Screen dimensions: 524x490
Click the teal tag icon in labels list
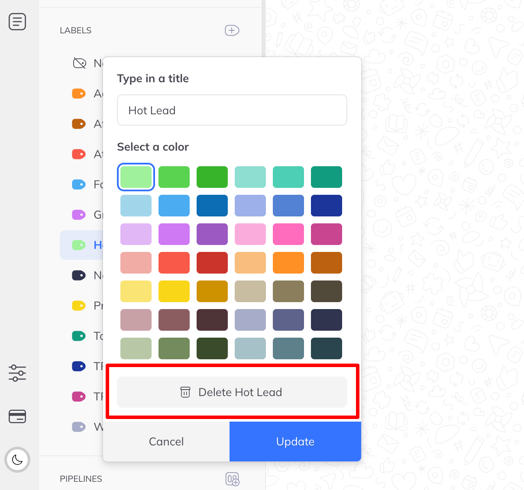[79, 336]
